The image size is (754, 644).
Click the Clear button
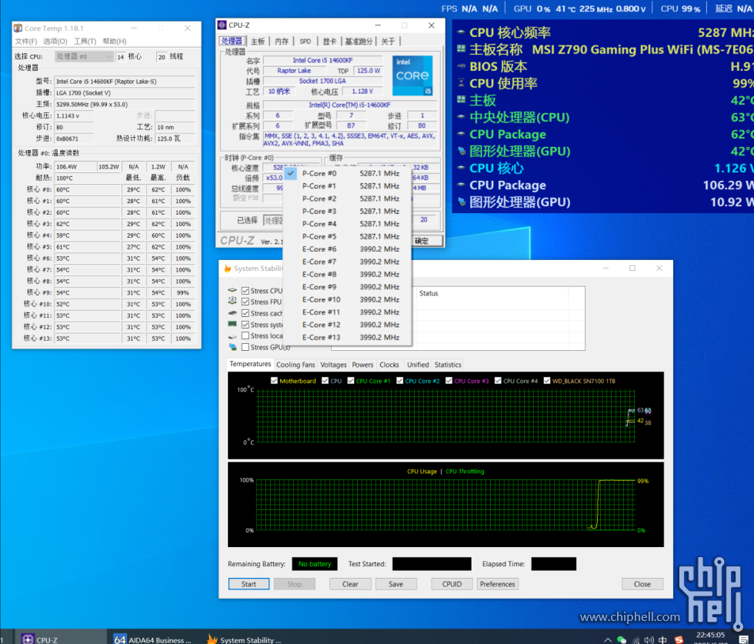click(x=350, y=584)
